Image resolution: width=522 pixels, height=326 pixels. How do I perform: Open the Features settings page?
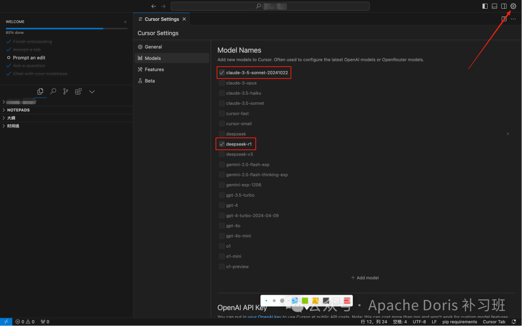[x=172, y=70]
